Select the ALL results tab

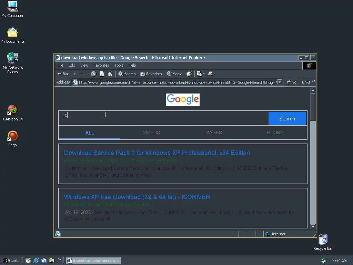[90, 133]
